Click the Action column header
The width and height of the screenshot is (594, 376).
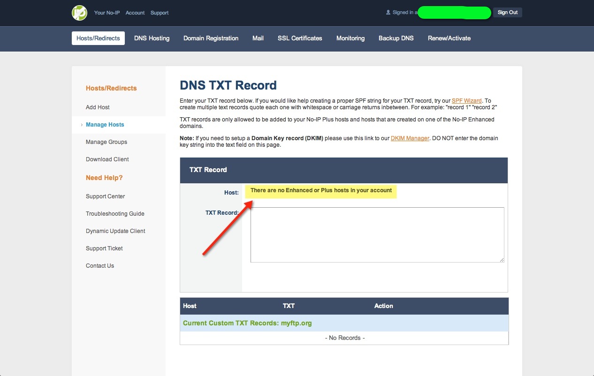click(384, 306)
